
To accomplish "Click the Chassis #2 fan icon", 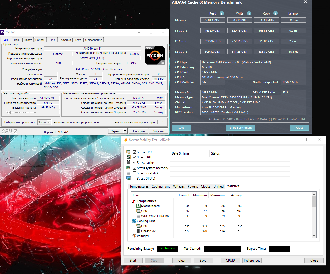I will 139,231.
